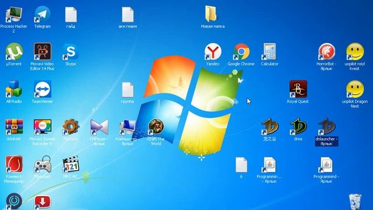Select the Factorio gear icon
373x210 pixels.
click(x=71, y=127)
